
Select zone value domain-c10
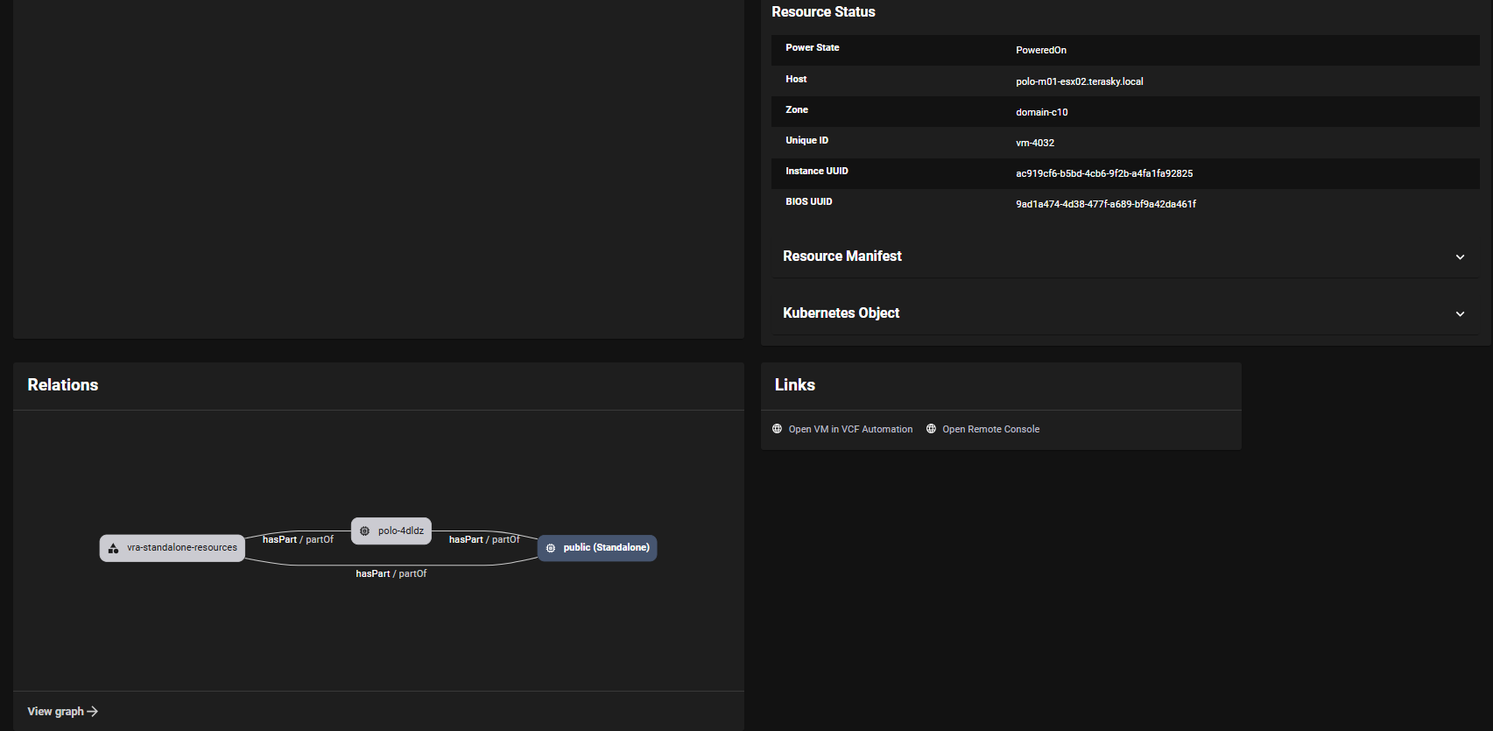(1042, 112)
